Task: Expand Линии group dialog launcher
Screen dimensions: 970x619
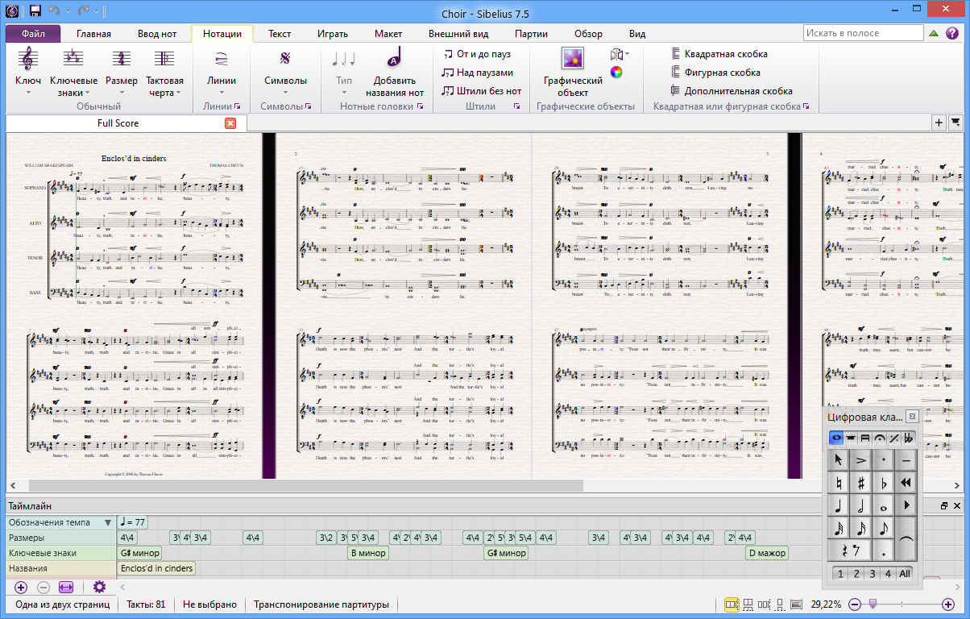Action: point(238,106)
